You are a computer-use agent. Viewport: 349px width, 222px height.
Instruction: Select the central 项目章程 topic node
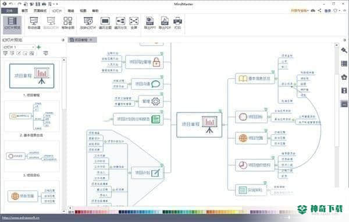click(199, 125)
